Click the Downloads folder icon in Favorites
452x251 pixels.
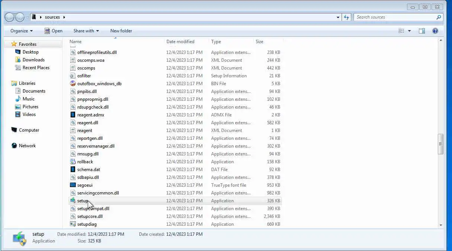click(18, 60)
